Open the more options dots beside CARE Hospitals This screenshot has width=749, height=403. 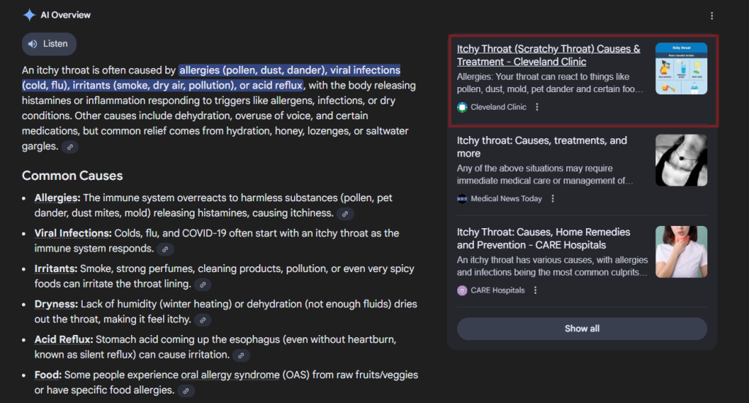[535, 290]
